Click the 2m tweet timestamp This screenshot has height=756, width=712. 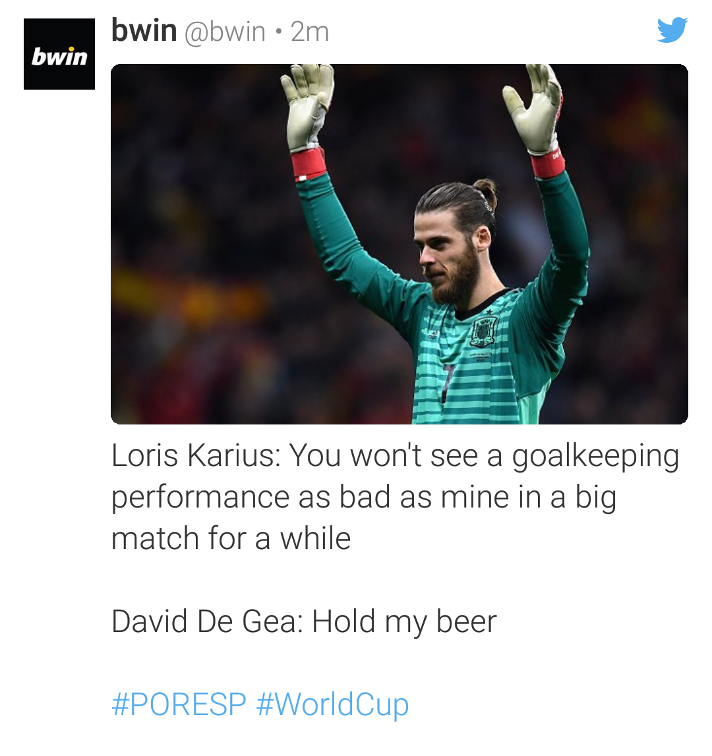click(310, 32)
